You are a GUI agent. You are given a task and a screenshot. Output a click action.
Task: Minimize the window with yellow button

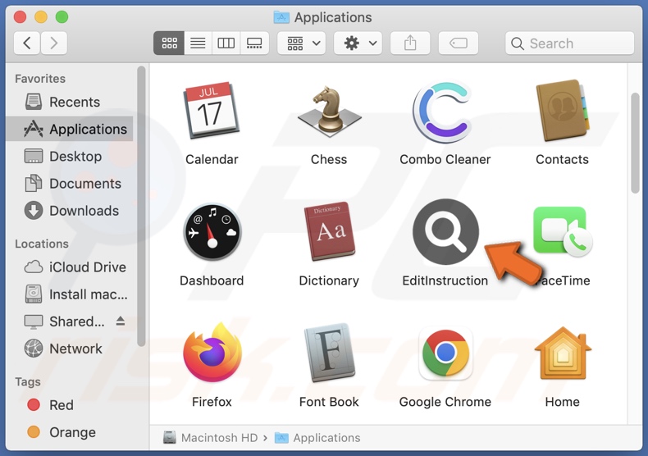(41, 17)
